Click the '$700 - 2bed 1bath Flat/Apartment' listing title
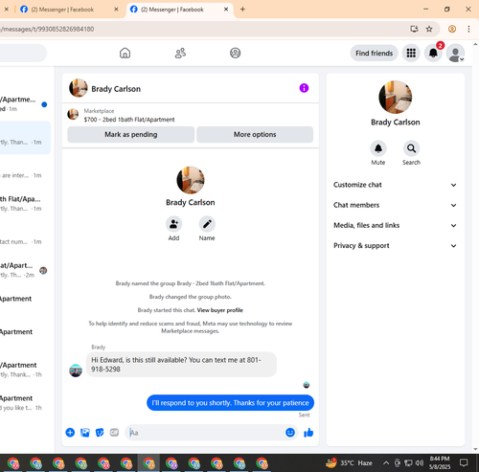 click(x=129, y=120)
